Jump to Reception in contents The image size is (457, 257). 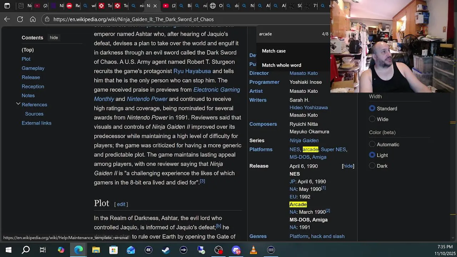pyautogui.click(x=33, y=86)
